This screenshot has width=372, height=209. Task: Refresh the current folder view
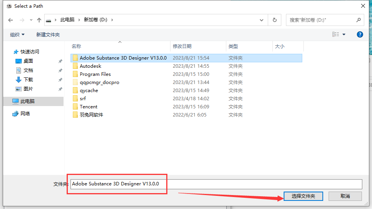click(x=275, y=20)
